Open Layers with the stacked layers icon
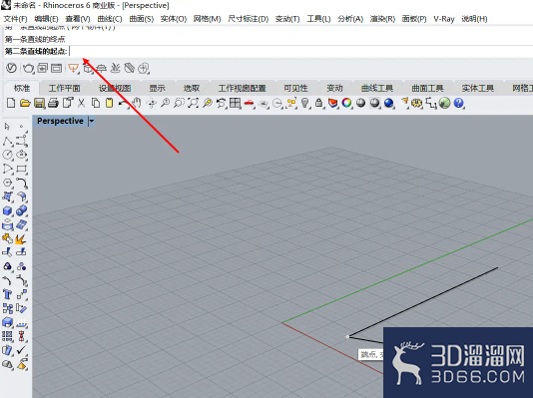This screenshot has width=533, height=398. click(332, 103)
